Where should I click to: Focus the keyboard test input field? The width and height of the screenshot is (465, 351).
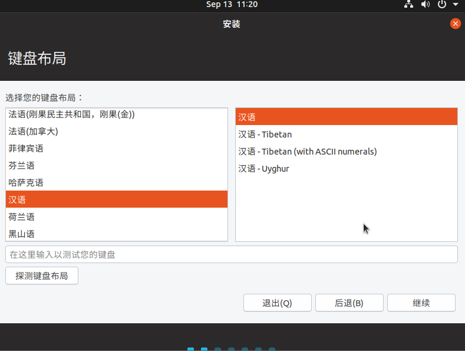point(232,254)
